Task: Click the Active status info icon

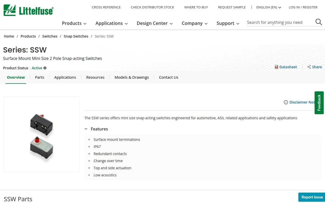Action: pyautogui.click(x=45, y=68)
